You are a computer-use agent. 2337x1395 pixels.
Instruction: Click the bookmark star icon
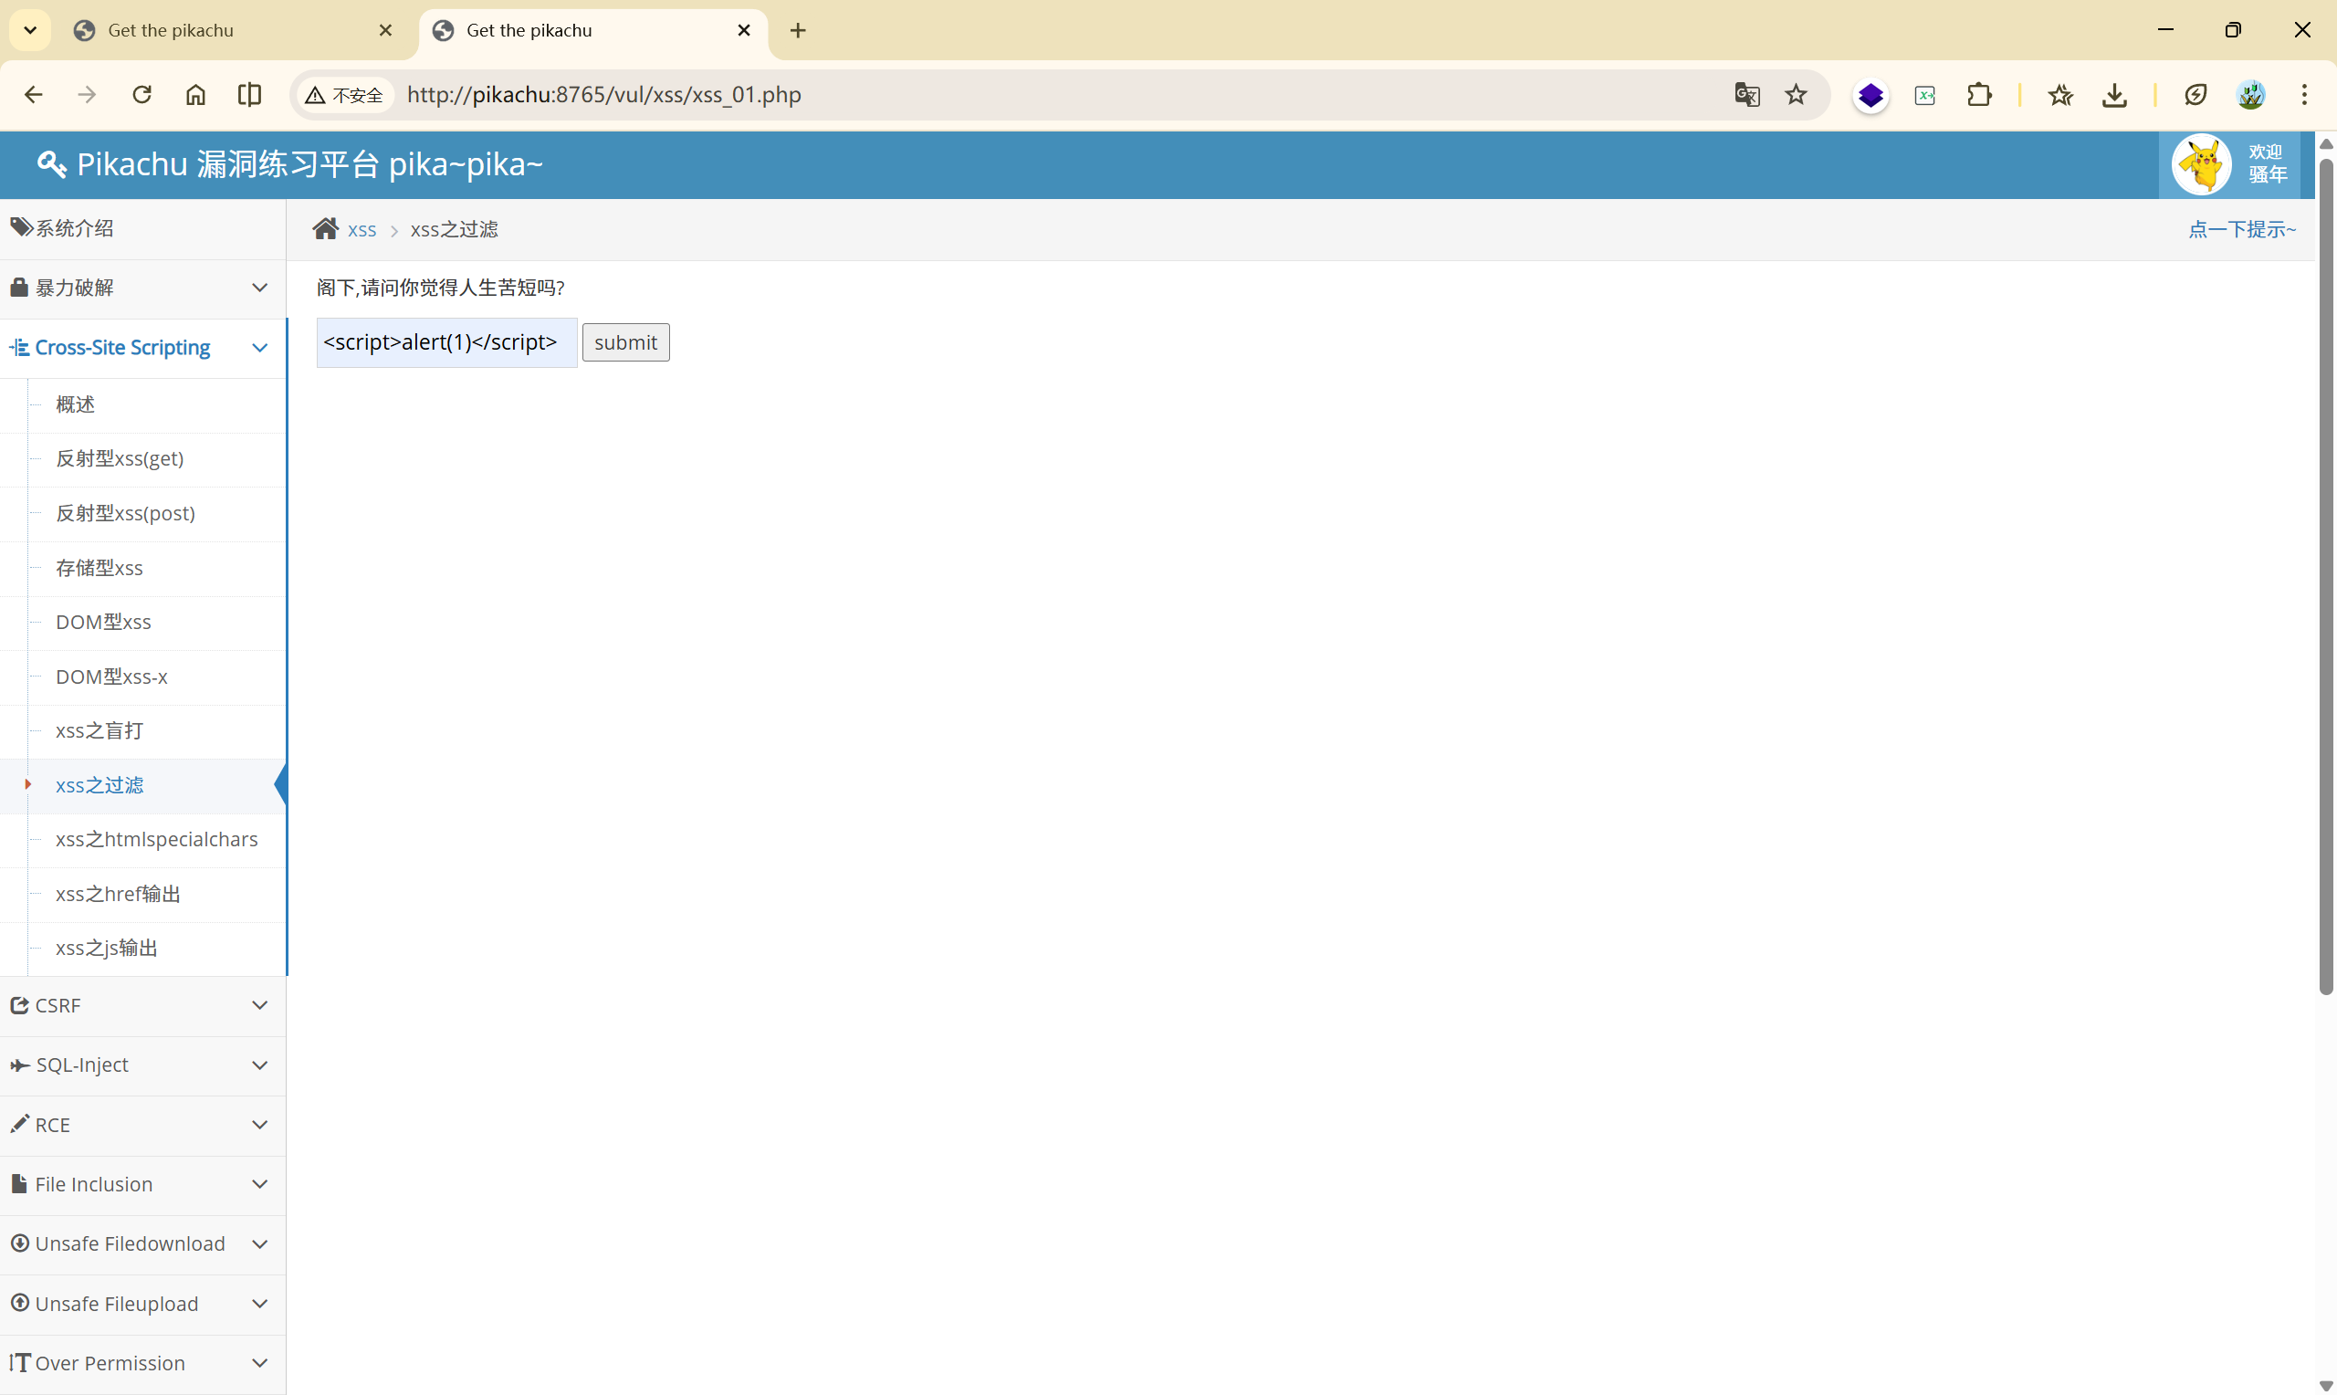pyautogui.click(x=1796, y=95)
